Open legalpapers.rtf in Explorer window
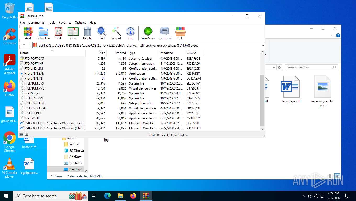356x201 pixels. (292, 90)
